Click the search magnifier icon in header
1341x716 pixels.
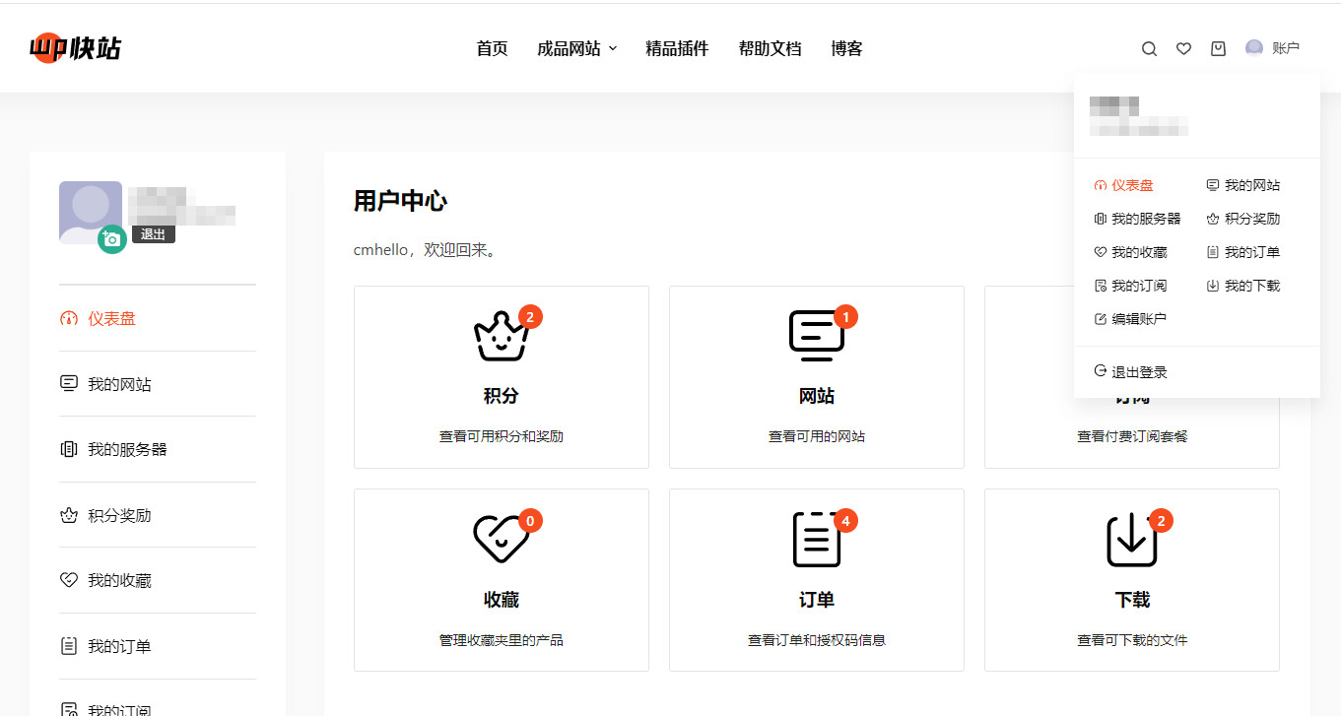1149,49
